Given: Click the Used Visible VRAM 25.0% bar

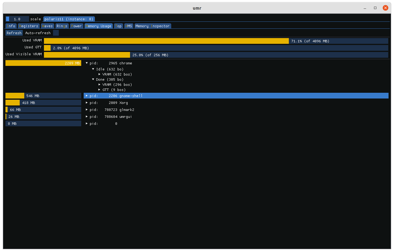Looking at the screenshot, I should click(x=216, y=55).
